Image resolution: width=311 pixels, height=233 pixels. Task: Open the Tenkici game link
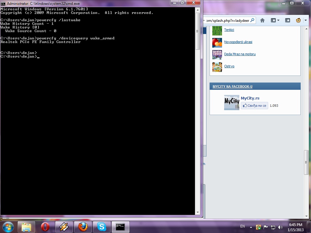(229, 30)
